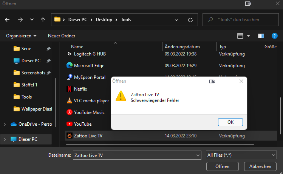Click the "Tools" durchsuchen search field
This screenshot has width=283, height=174.
[x=241, y=20]
